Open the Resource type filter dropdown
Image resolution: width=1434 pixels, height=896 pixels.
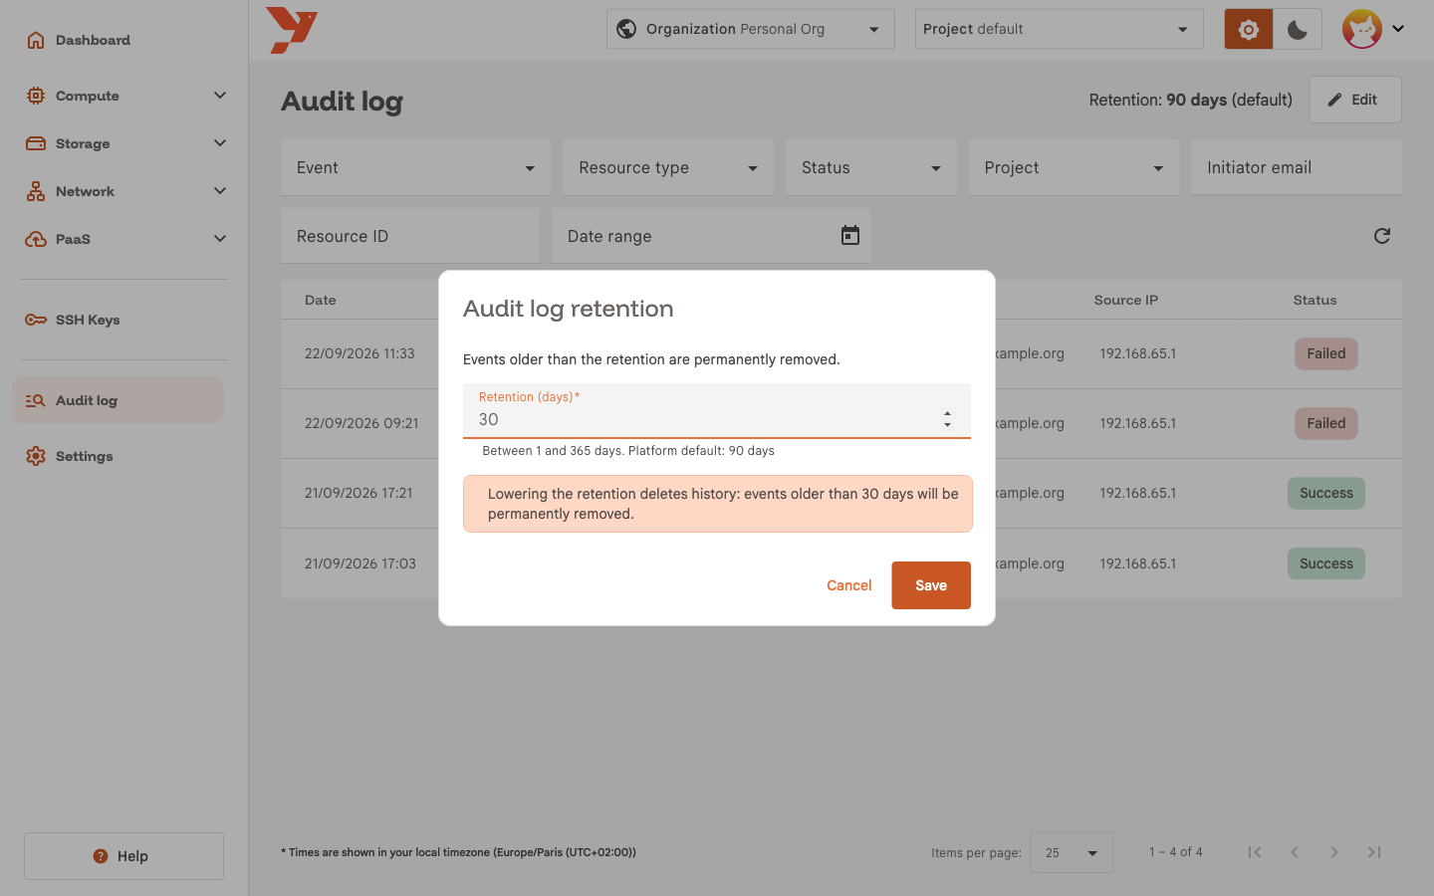tap(668, 167)
